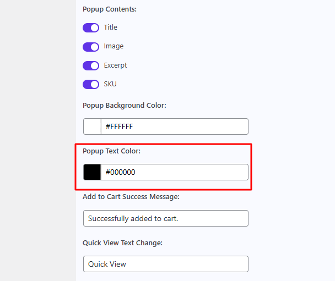Click the 'SKU' toggle label text

(x=110, y=85)
